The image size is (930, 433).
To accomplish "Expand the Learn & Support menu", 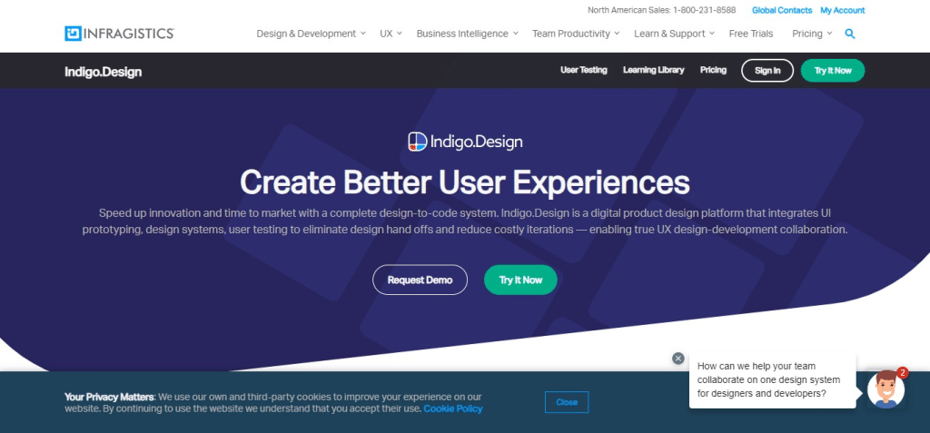I will [x=675, y=34].
